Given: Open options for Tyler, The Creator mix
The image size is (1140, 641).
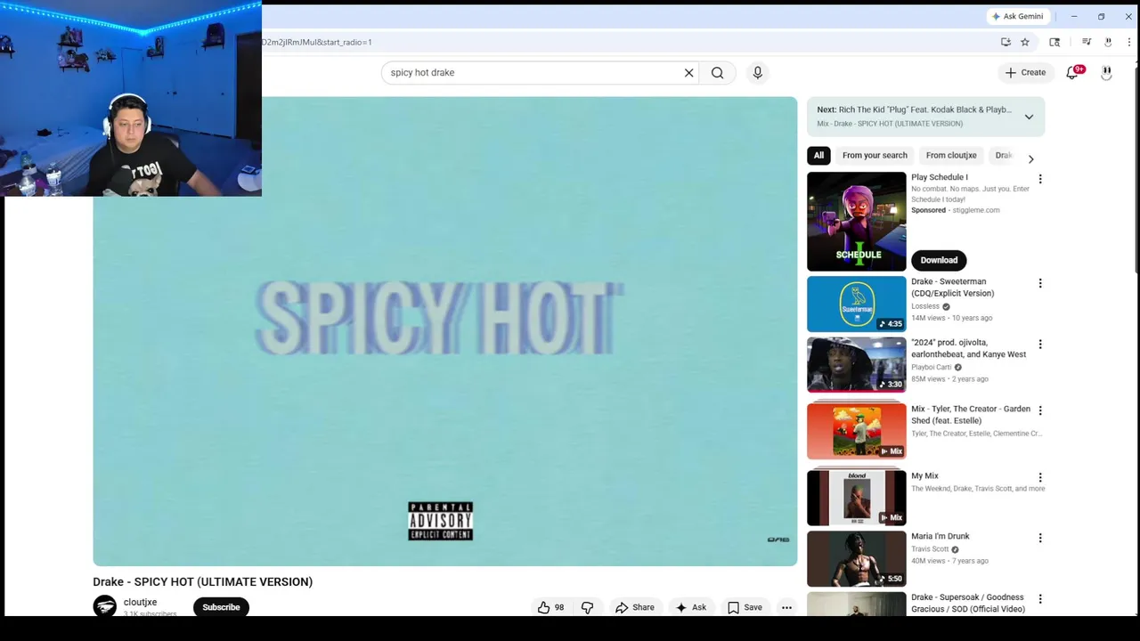Looking at the screenshot, I should coord(1039,410).
